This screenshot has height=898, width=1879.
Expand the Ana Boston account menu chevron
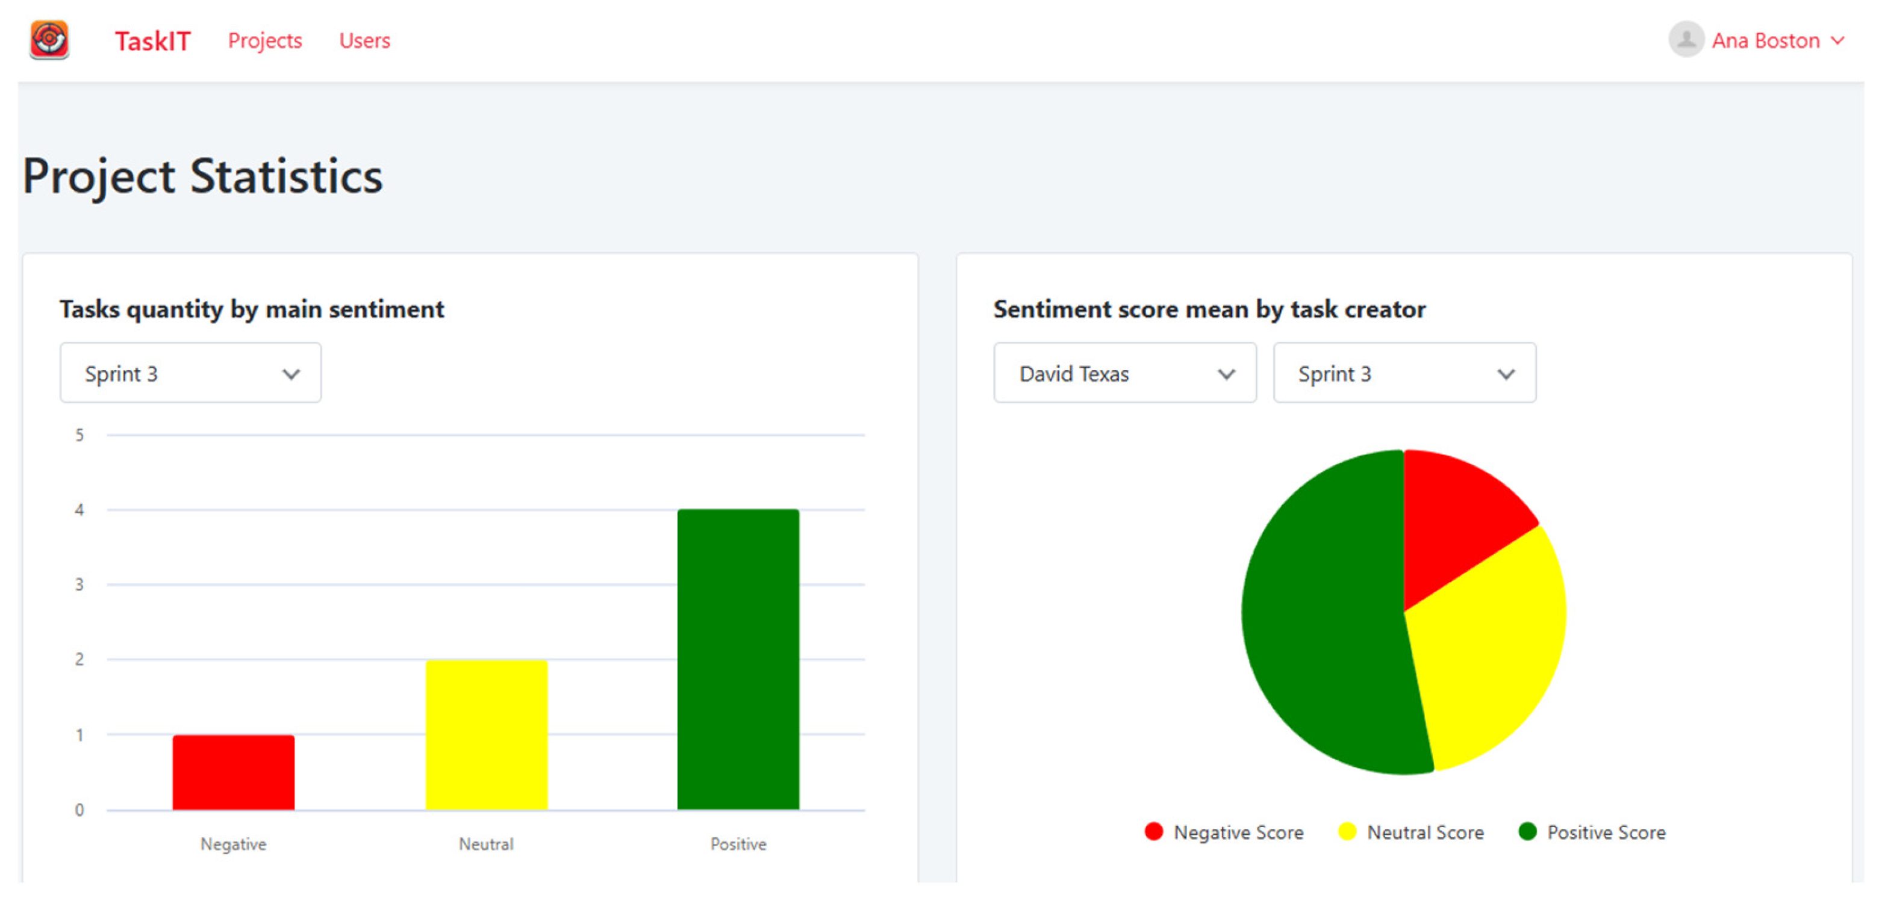[1838, 41]
